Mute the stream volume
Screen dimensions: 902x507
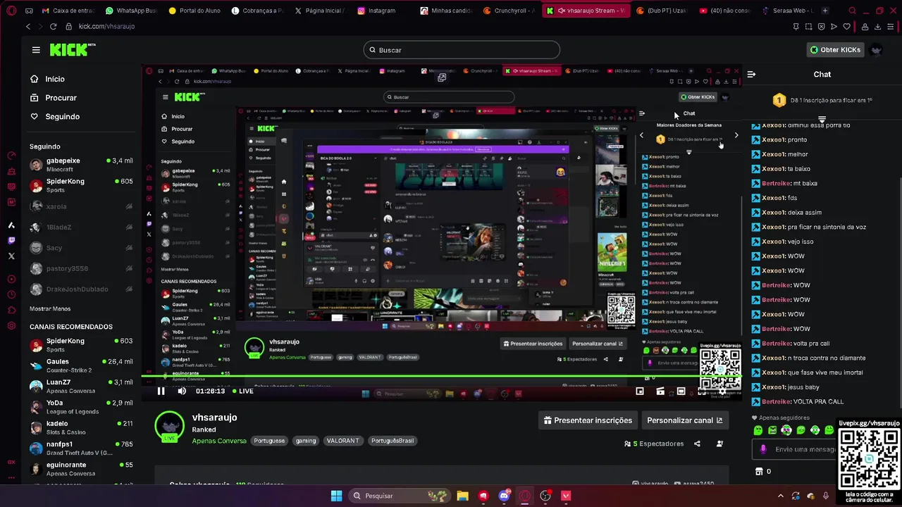click(x=182, y=391)
